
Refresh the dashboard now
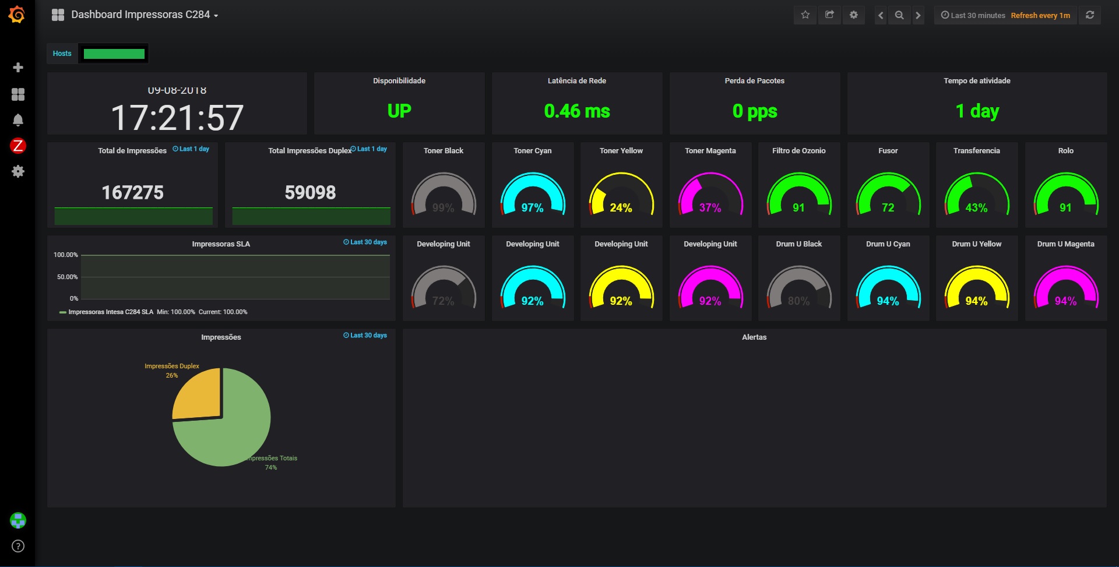[x=1090, y=15]
